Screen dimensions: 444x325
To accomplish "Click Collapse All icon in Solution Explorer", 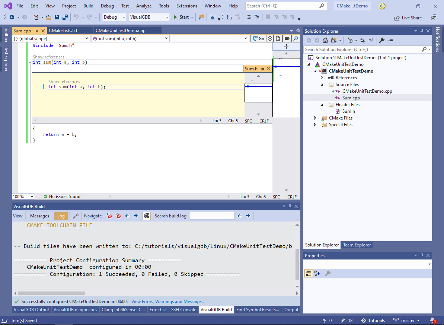I will pyautogui.click(x=371, y=40).
